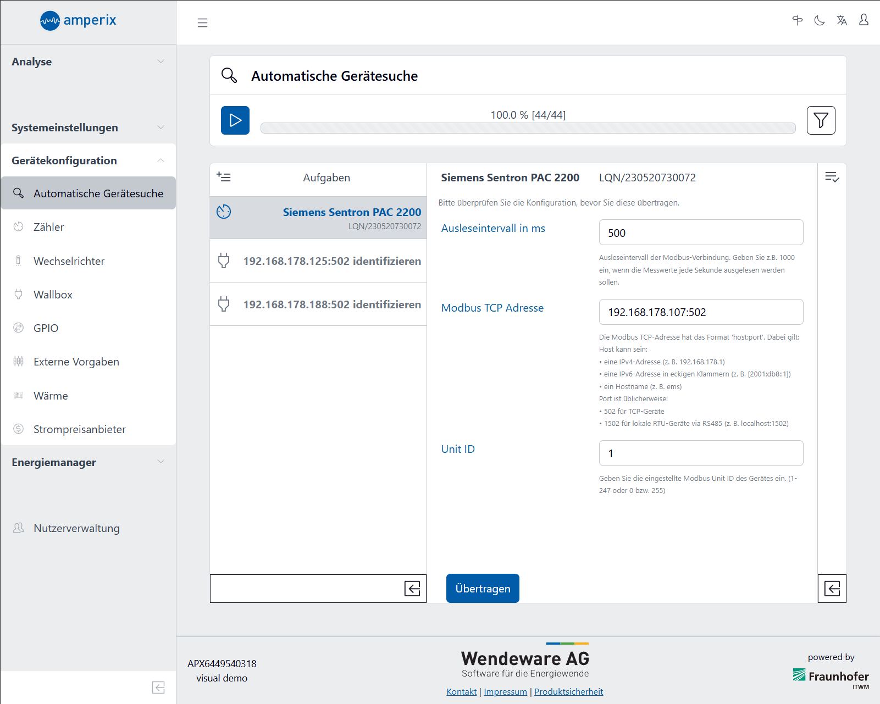This screenshot has height=704, width=880.
Task: Collapse the device details panel arrow
Action: pos(832,589)
